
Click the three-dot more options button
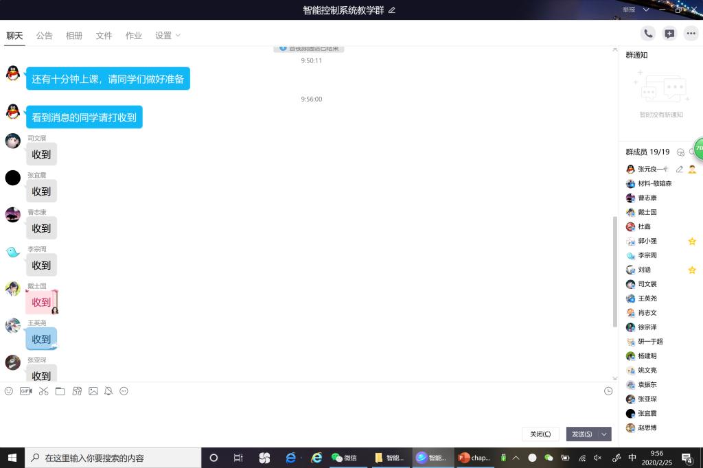coord(691,34)
